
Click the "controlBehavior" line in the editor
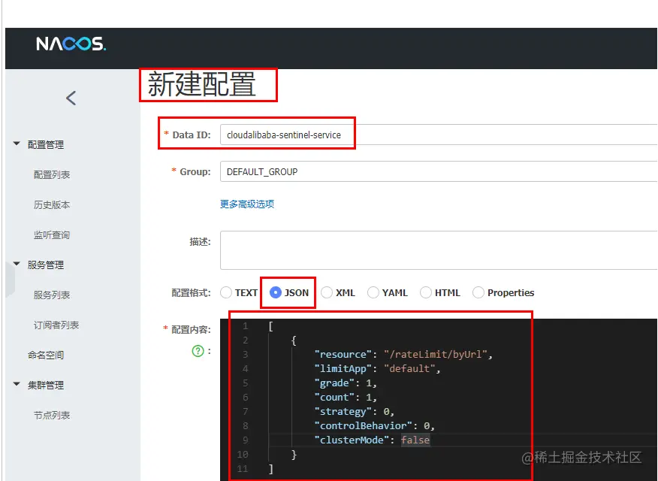(x=374, y=425)
